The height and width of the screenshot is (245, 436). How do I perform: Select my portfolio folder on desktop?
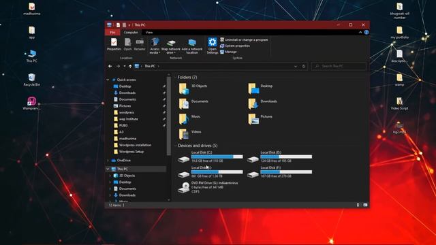point(400,33)
